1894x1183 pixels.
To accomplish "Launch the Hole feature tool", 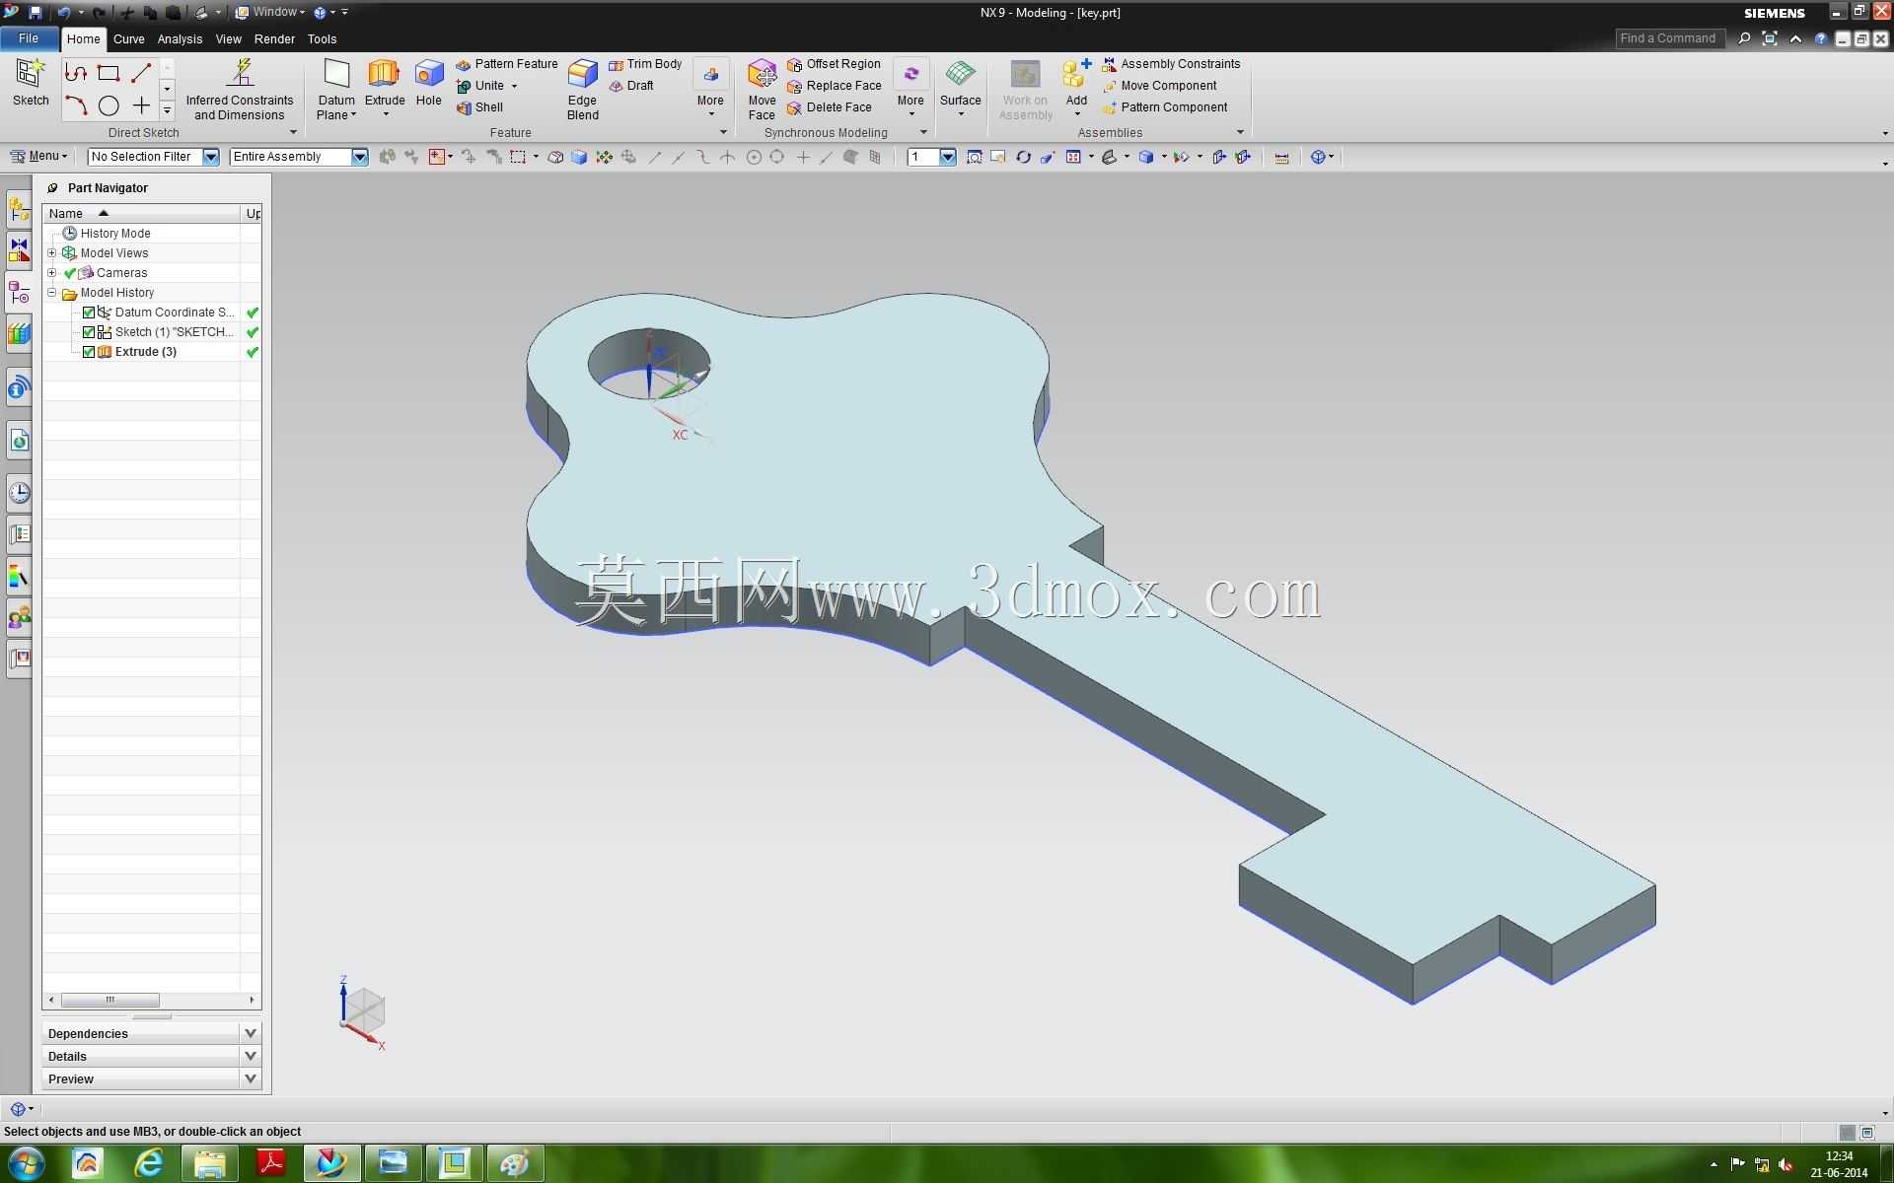I will pos(429,83).
